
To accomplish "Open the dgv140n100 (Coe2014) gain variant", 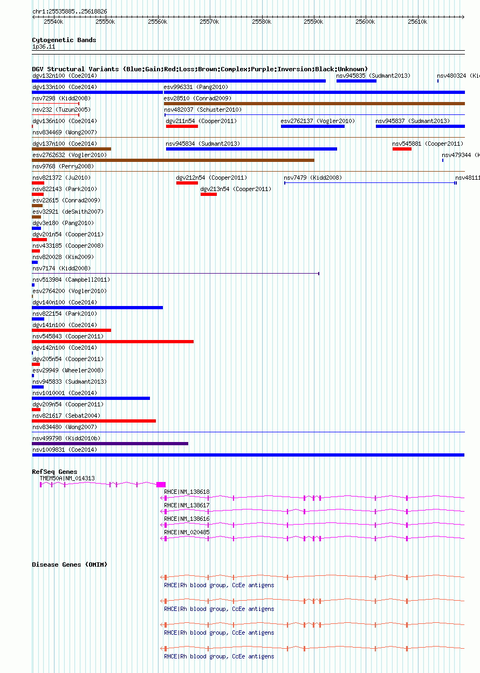I will 98,308.
